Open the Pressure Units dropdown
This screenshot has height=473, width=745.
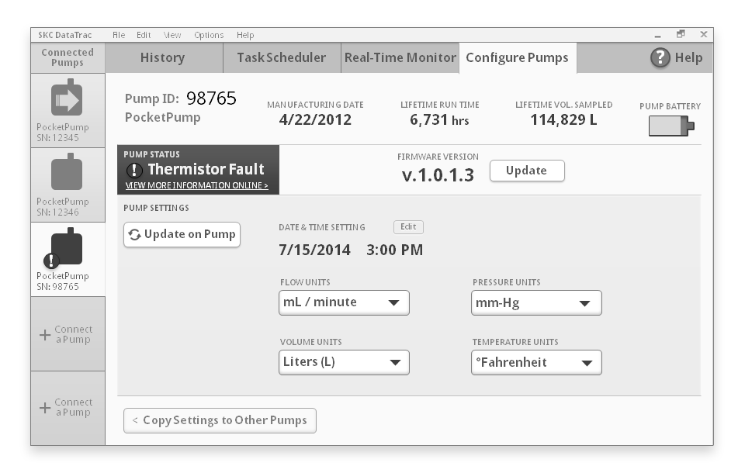coord(536,302)
